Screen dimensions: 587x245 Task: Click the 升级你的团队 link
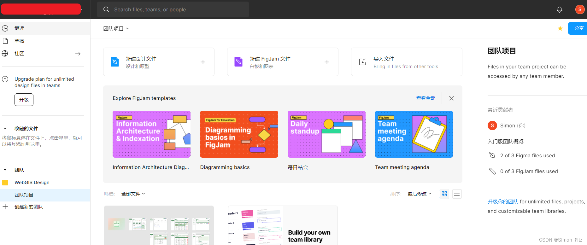click(503, 202)
